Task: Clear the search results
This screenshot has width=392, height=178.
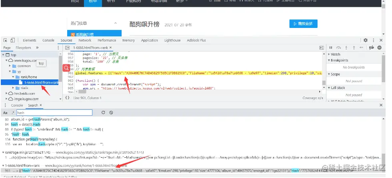Action: coord(111,113)
